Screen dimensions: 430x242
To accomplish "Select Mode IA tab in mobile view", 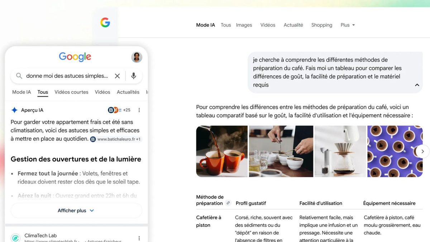I will (x=21, y=92).
